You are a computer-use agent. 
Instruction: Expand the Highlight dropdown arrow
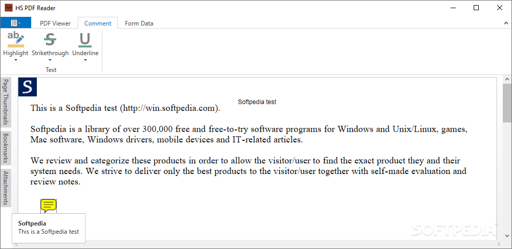[16, 60]
